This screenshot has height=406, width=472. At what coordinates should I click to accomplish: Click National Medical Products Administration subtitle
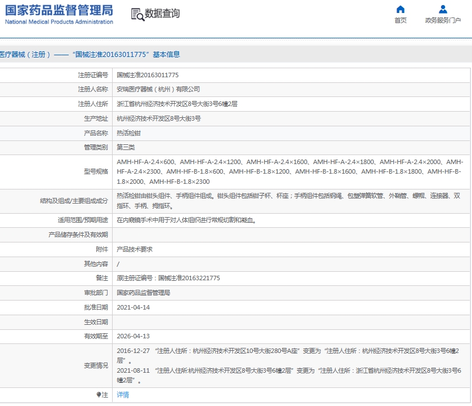pos(59,22)
